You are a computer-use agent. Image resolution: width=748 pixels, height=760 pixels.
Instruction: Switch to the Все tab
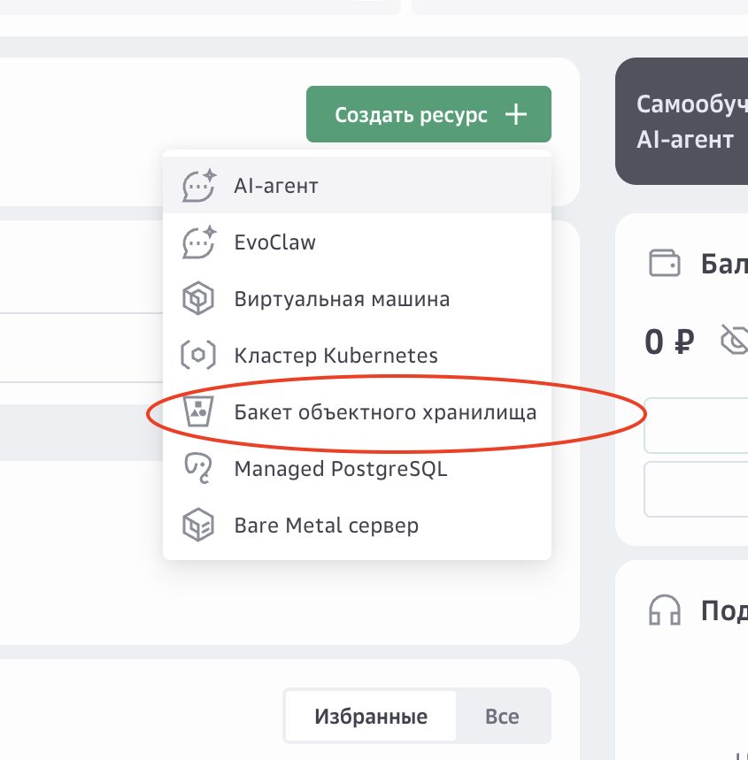tap(502, 717)
